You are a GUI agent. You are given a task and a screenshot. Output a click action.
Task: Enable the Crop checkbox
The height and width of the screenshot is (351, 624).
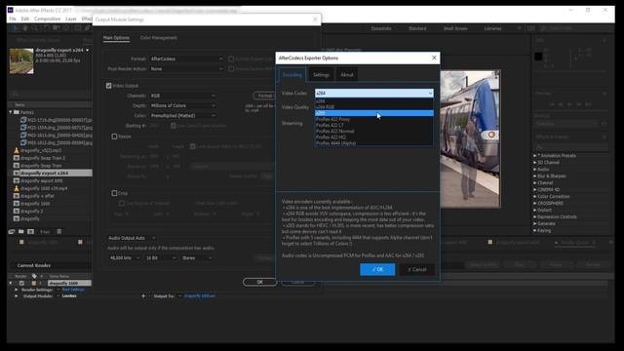click(x=114, y=193)
